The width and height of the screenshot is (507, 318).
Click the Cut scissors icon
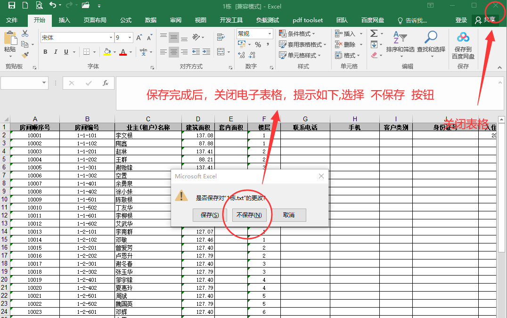[x=25, y=34]
